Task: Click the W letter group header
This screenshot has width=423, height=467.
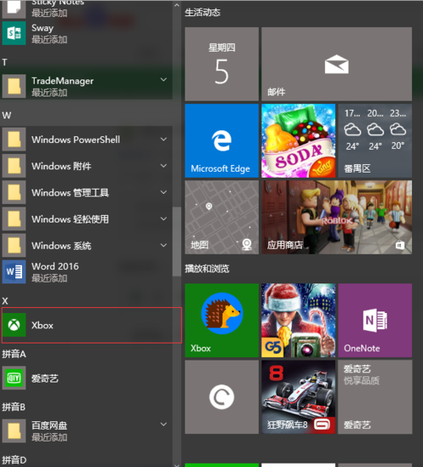Action: [x=7, y=115]
